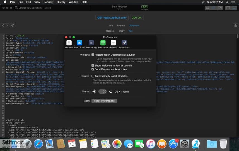Open the Paw application menu

pos(13,2)
